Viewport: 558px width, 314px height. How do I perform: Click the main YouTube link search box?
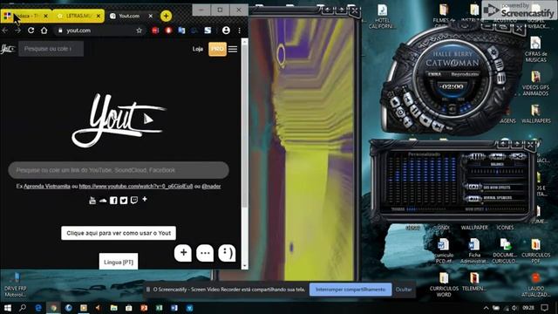[119, 170]
